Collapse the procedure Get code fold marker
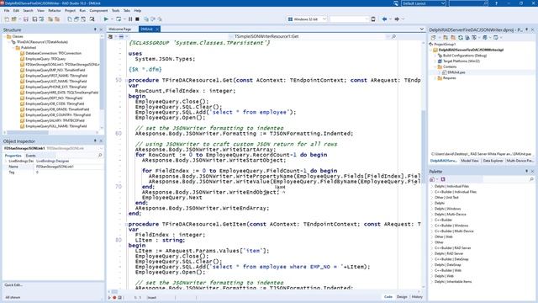The width and height of the screenshot is (538, 303). click(x=126, y=81)
